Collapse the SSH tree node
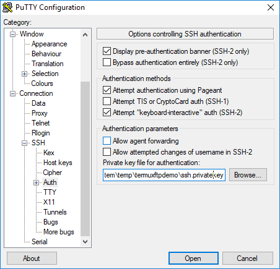 [24, 143]
